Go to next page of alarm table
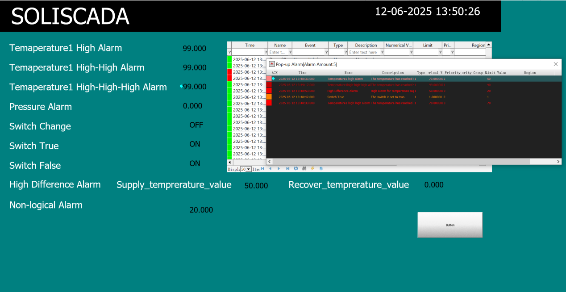 coord(279,169)
